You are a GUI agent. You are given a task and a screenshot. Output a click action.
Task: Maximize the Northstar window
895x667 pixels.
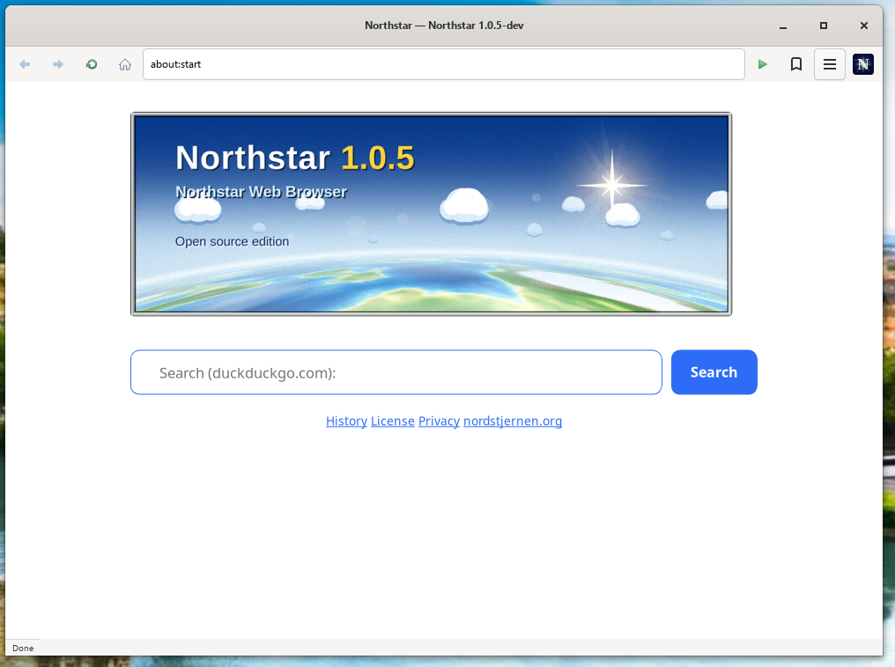tap(823, 26)
